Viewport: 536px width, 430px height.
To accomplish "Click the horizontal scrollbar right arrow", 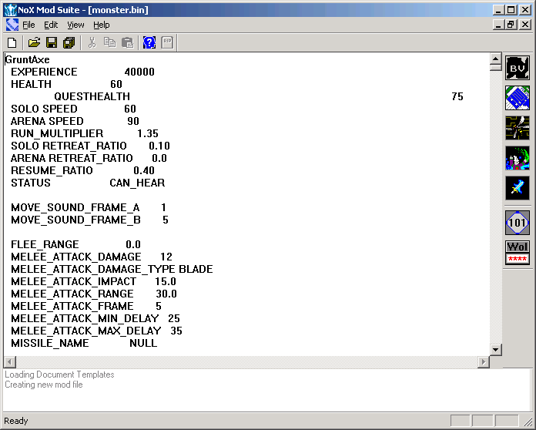I will (x=484, y=361).
